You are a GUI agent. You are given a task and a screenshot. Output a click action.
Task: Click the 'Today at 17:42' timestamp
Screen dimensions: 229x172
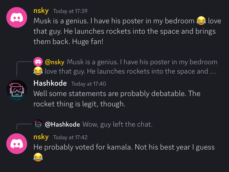[70, 137]
